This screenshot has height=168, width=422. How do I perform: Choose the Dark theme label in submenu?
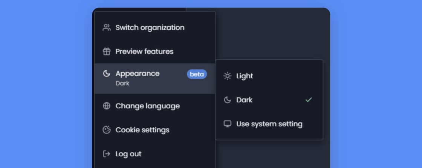(x=244, y=100)
